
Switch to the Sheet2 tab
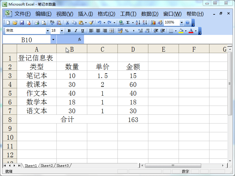coord(46,165)
